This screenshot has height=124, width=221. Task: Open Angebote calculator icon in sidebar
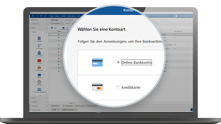[x=39, y=38]
